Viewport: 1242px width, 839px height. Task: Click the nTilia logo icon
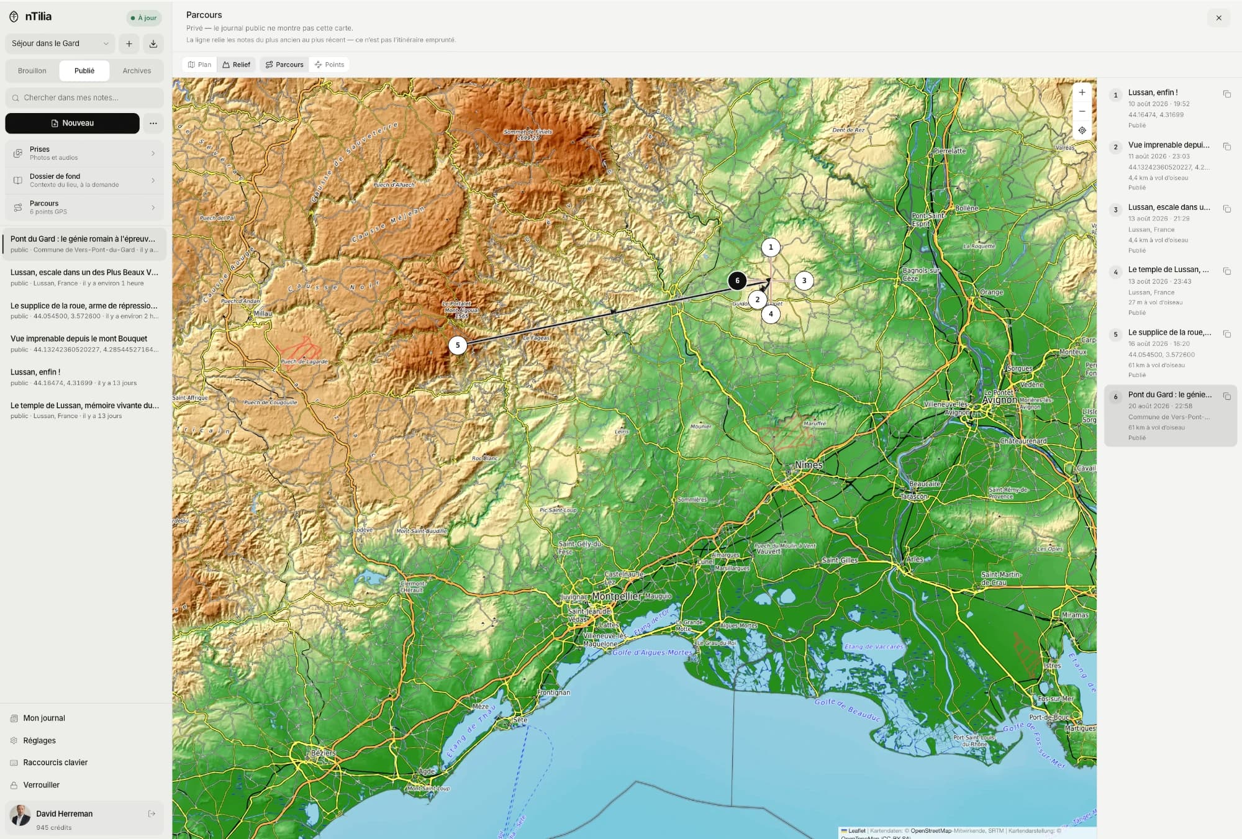click(x=14, y=17)
